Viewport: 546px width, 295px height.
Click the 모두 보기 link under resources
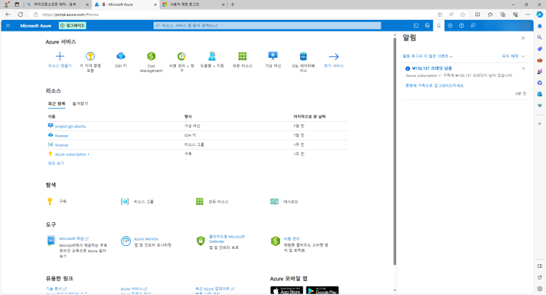56,163
